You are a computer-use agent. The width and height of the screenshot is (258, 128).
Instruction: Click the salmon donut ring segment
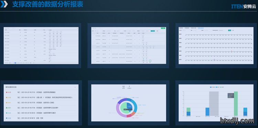[x=133, y=114]
